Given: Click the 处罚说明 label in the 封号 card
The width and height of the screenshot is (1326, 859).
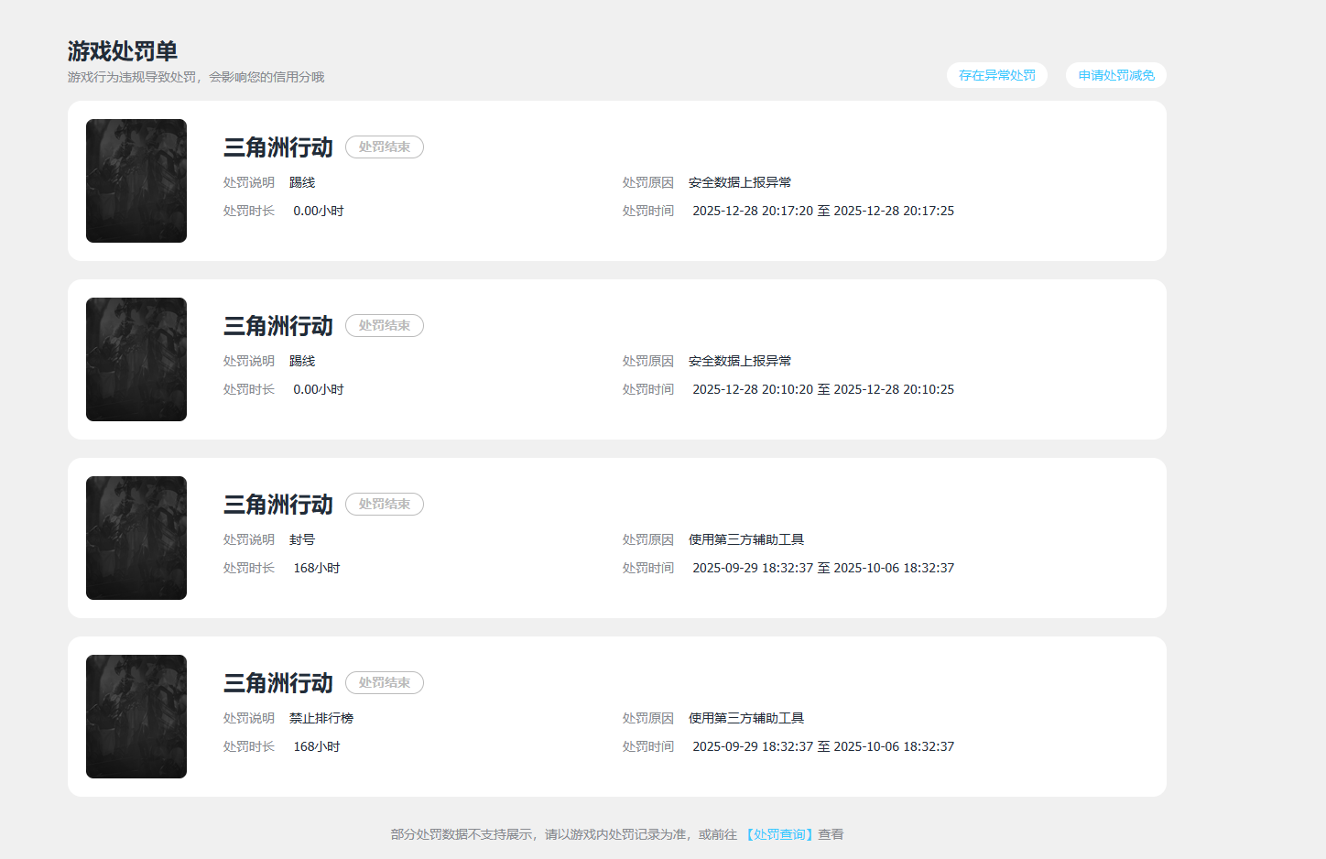Looking at the screenshot, I should (249, 539).
